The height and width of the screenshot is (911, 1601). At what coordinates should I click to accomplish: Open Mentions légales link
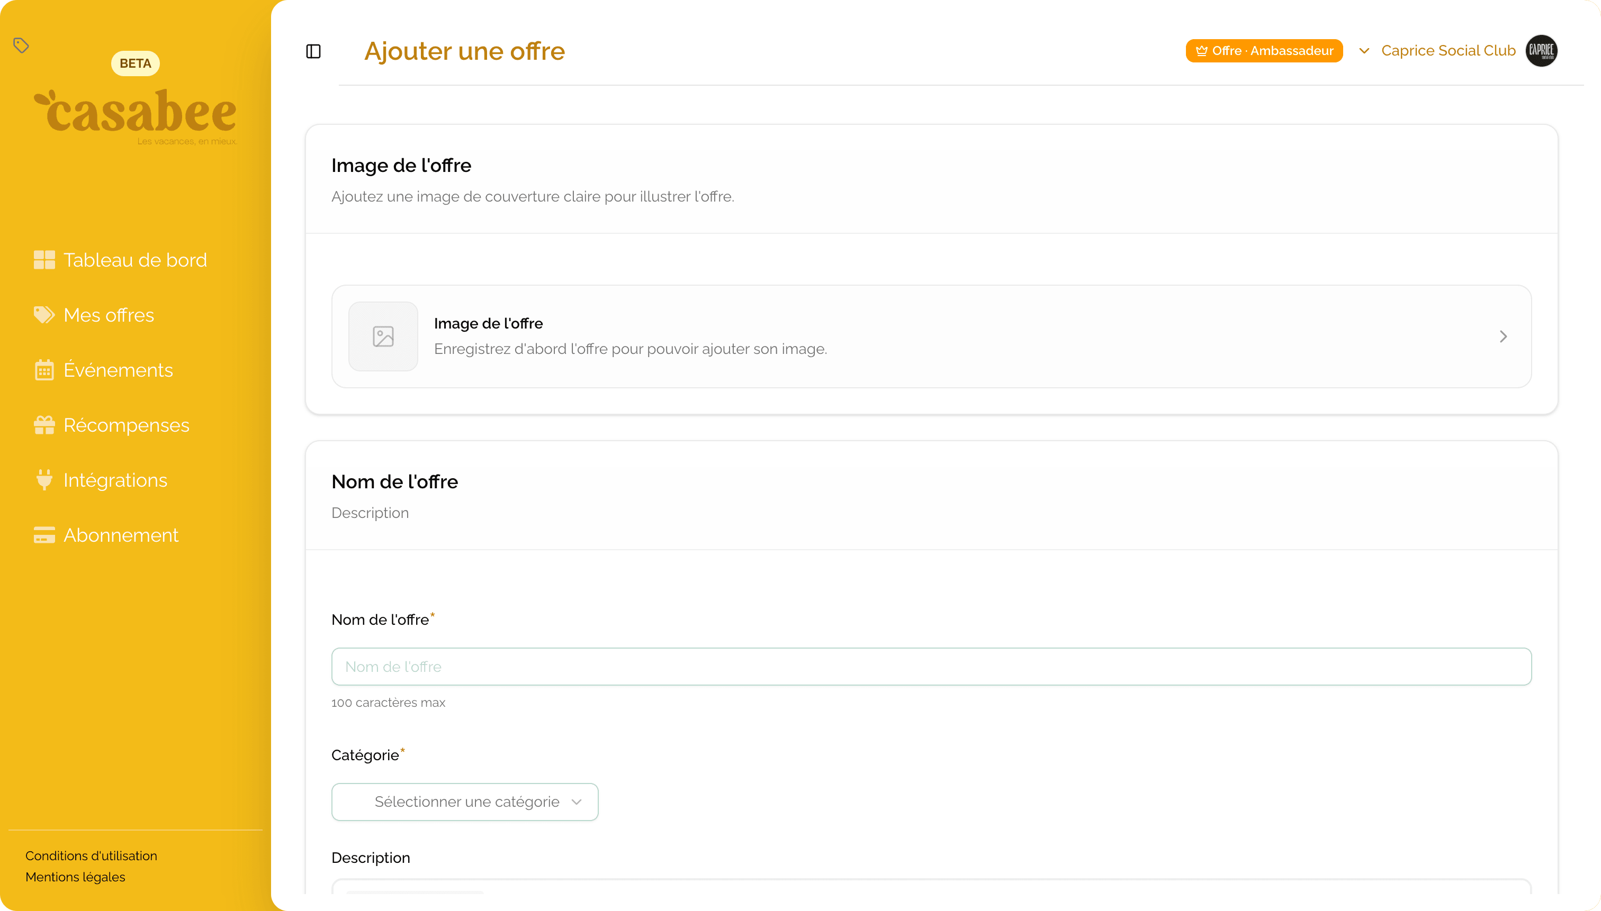point(75,877)
